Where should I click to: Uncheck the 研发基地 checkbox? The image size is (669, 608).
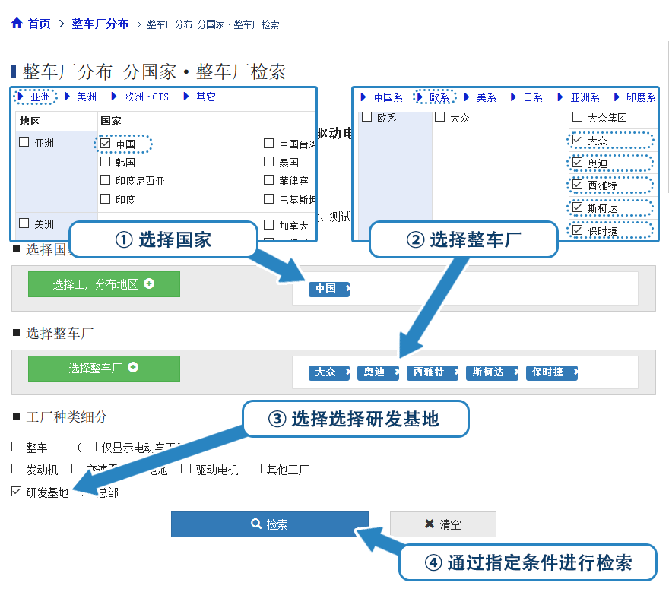click(16, 492)
